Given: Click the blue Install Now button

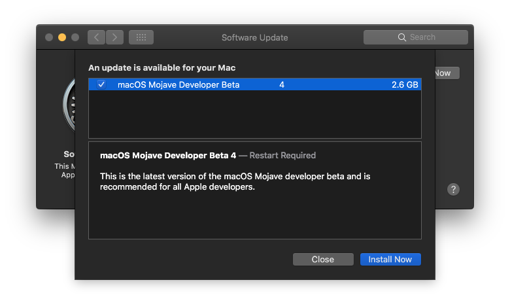Looking at the screenshot, I should (390, 259).
